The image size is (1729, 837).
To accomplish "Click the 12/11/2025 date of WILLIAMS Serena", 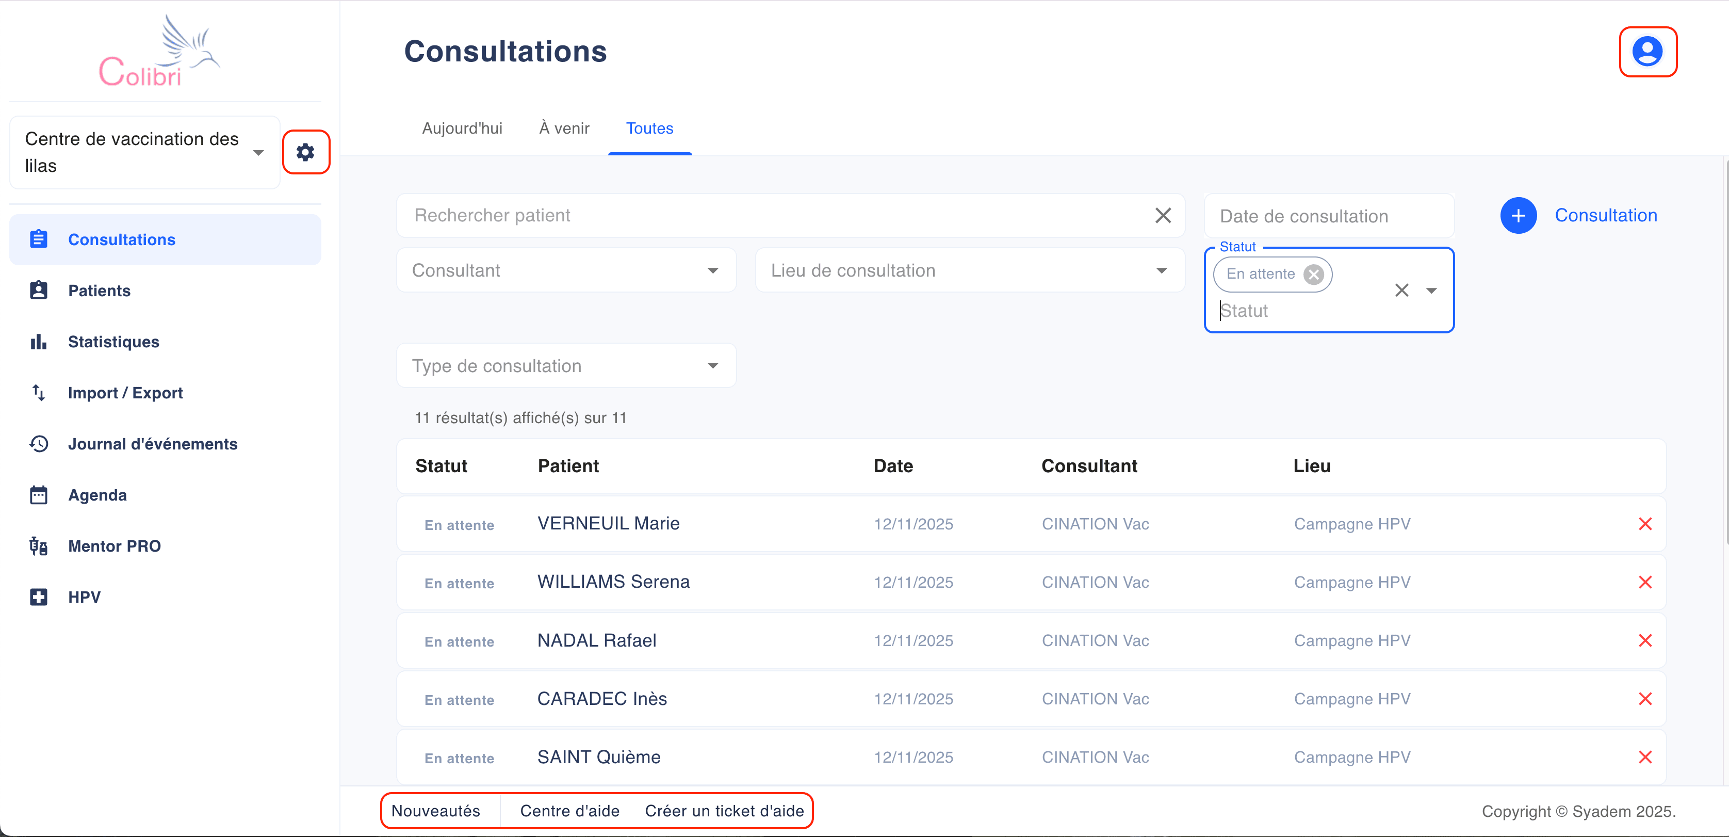I will tap(913, 582).
